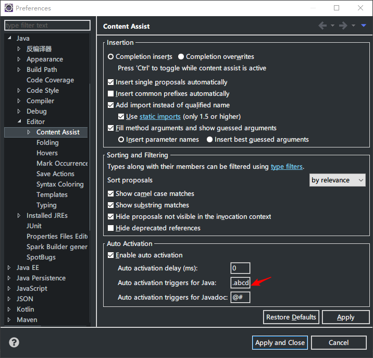Enable Insert common prefixes automatically

pyautogui.click(x=110, y=94)
